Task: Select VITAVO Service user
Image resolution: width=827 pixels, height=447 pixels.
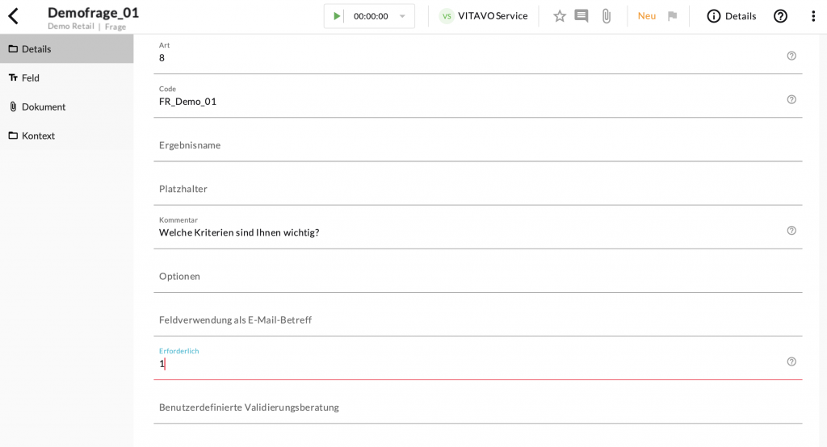Action: click(483, 16)
